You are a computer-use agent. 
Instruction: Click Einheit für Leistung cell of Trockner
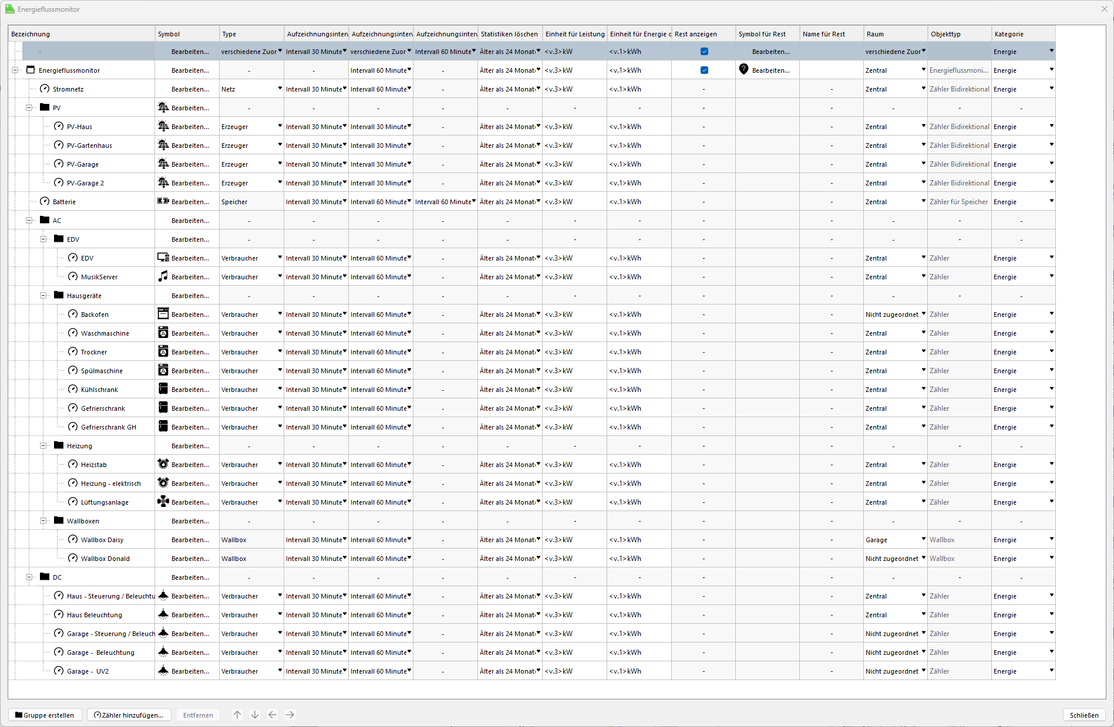pyautogui.click(x=574, y=351)
